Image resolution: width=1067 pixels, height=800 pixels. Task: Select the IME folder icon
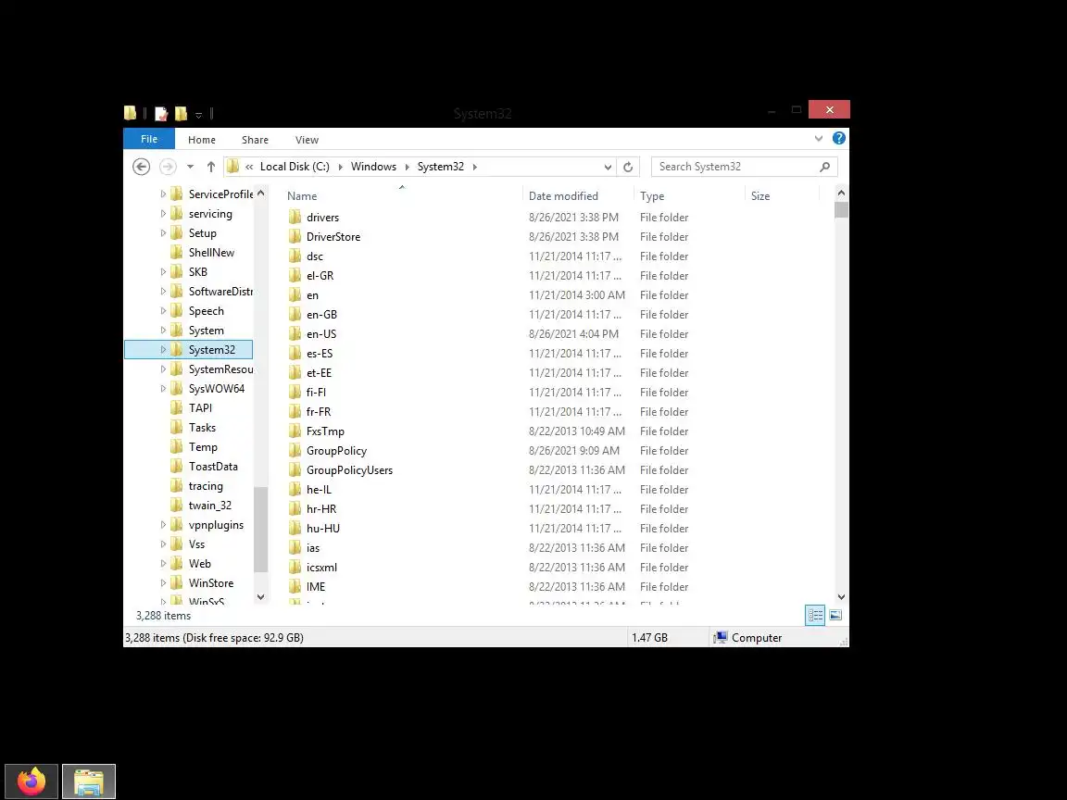[x=295, y=586]
